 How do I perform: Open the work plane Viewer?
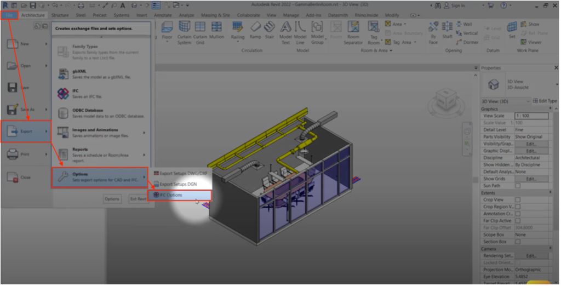click(x=531, y=42)
